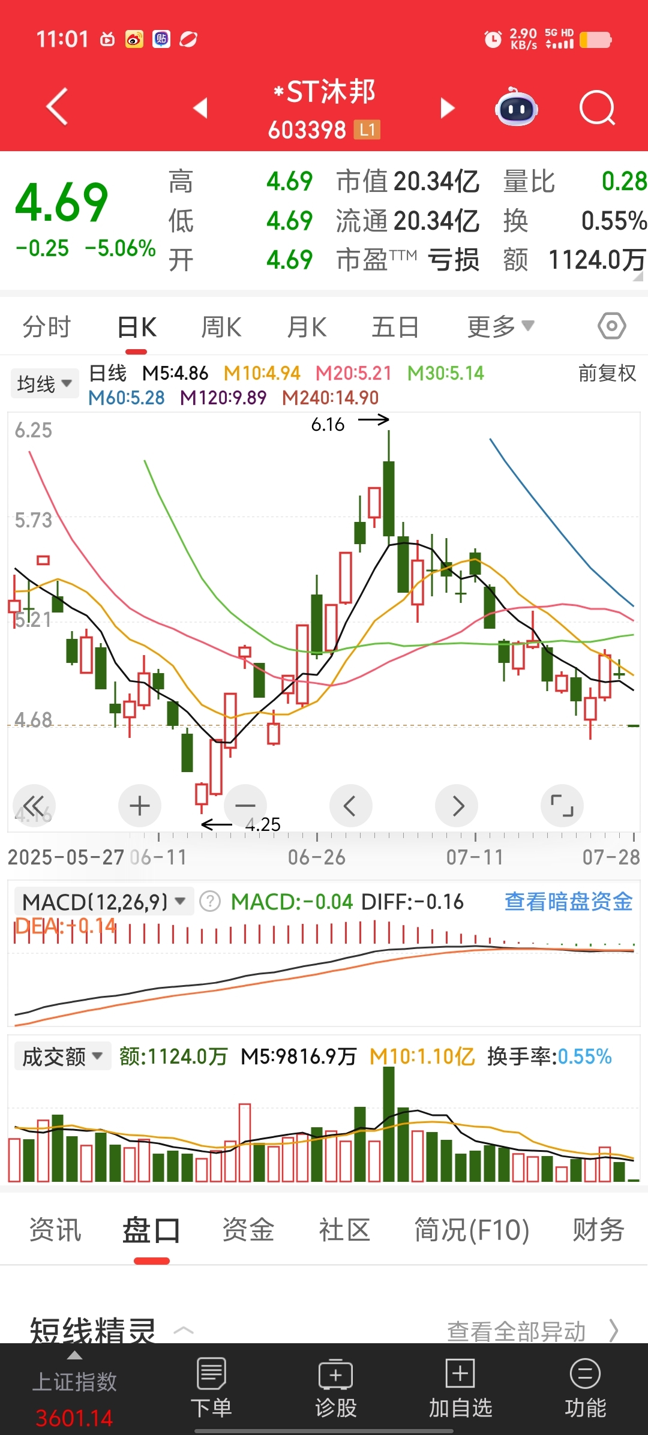This screenshot has width=648, height=1435.
Task: Select the 五日 tab
Action: (x=395, y=327)
